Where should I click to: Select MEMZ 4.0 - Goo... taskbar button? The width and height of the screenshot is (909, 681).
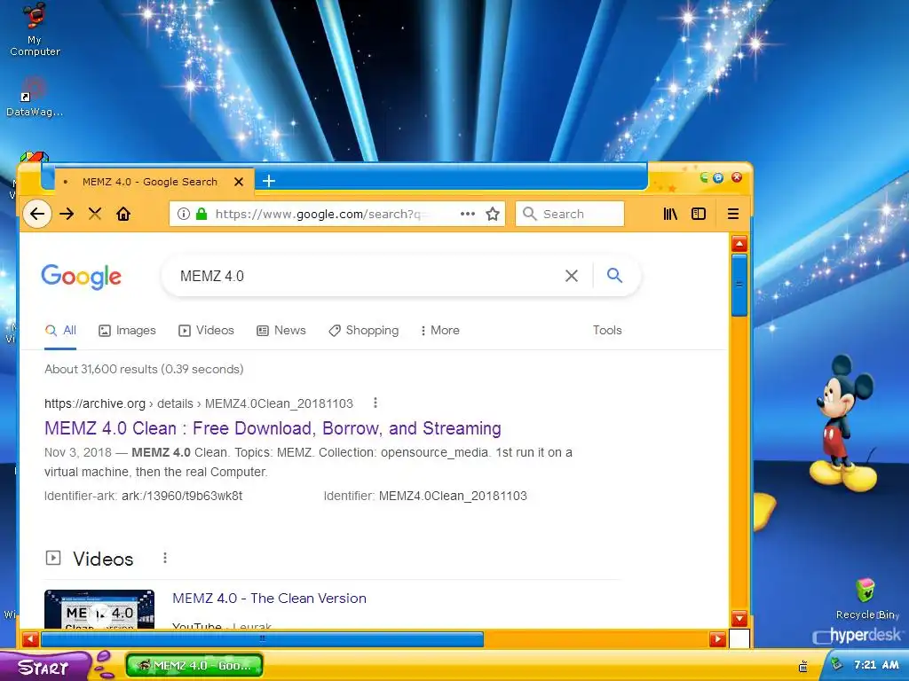coord(194,665)
